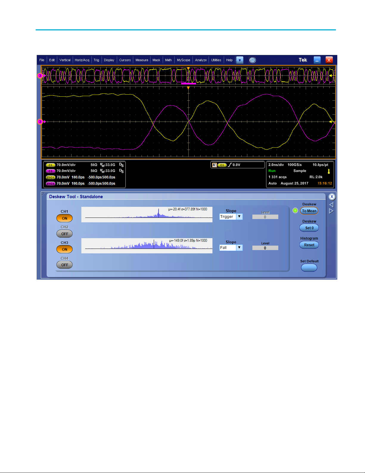
Task: Click orange trigger position marker on zoom graticule
Action: [x=188, y=88]
